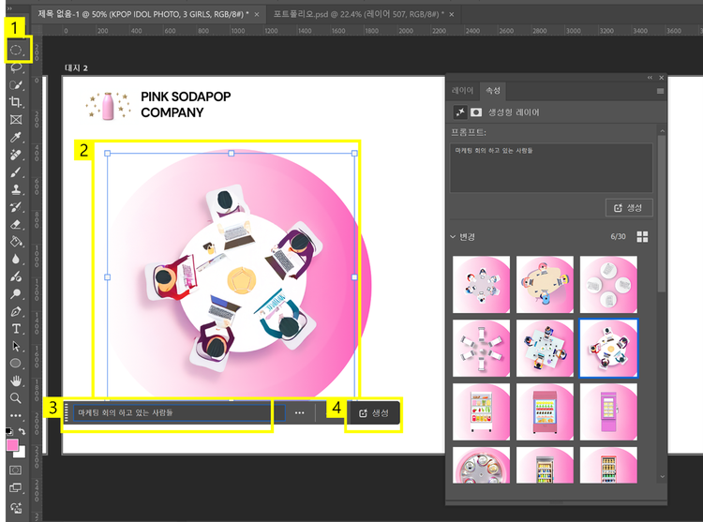Select the first variation with round meeting table

(x=481, y=285)
